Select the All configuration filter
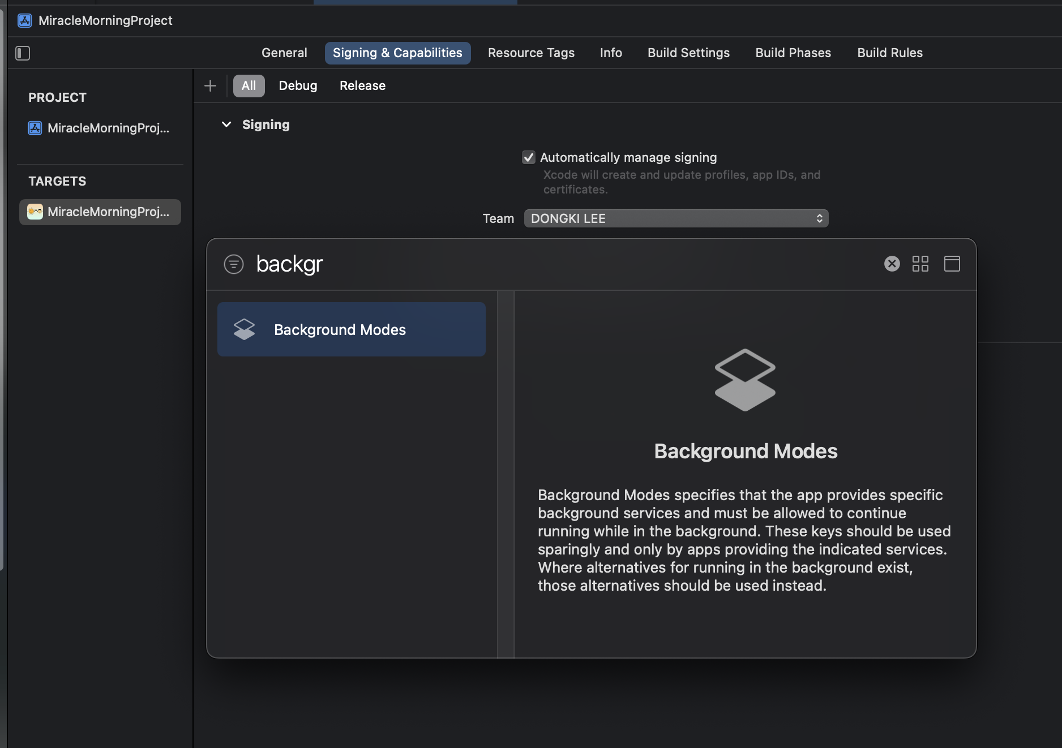Screen dimensions: 1062x748 [x=249, y=85]
